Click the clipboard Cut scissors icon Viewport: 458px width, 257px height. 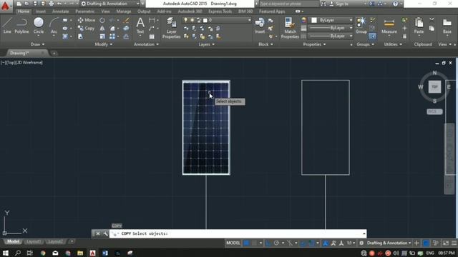click(432, 20)
